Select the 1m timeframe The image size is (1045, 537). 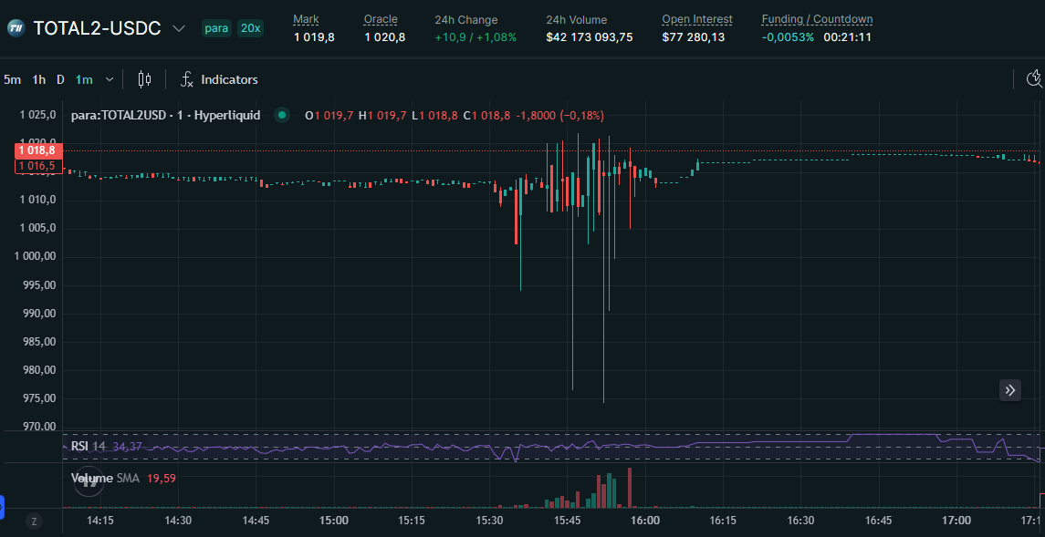tap(84, 80)
